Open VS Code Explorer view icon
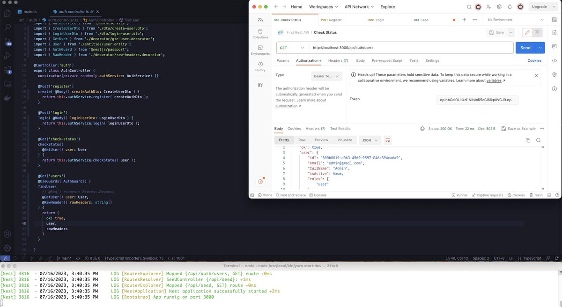Viewport: 562px width, 307px height. tap(7, 13)
